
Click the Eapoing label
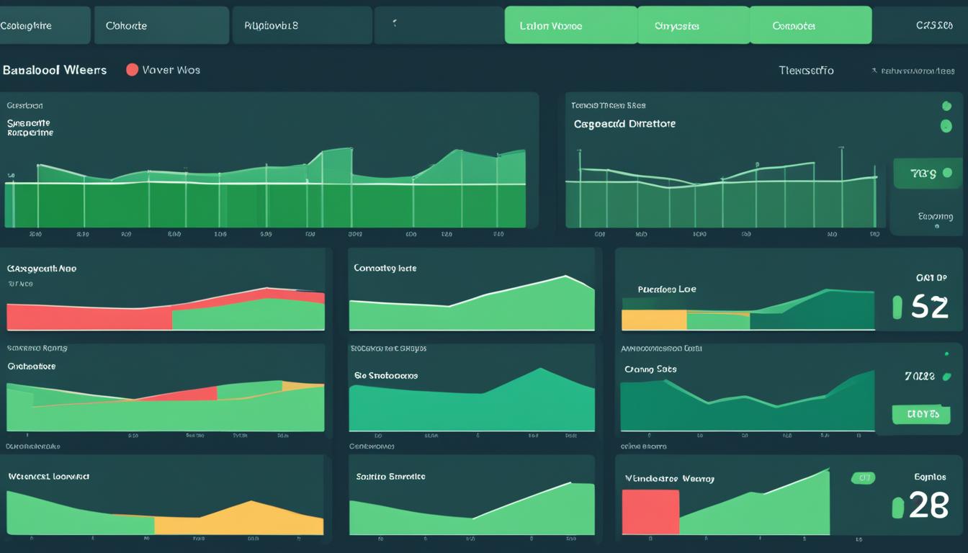936,216
